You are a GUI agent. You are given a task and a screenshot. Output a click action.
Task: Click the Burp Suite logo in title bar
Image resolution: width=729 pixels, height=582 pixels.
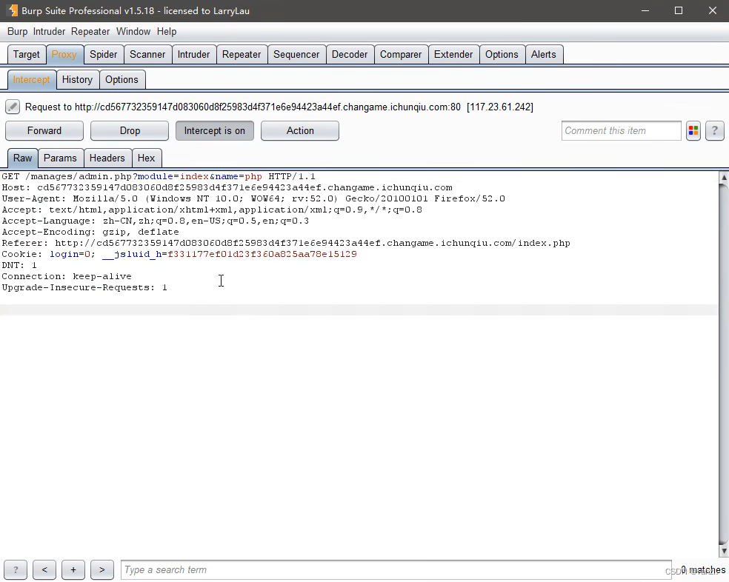coord(13,10)
